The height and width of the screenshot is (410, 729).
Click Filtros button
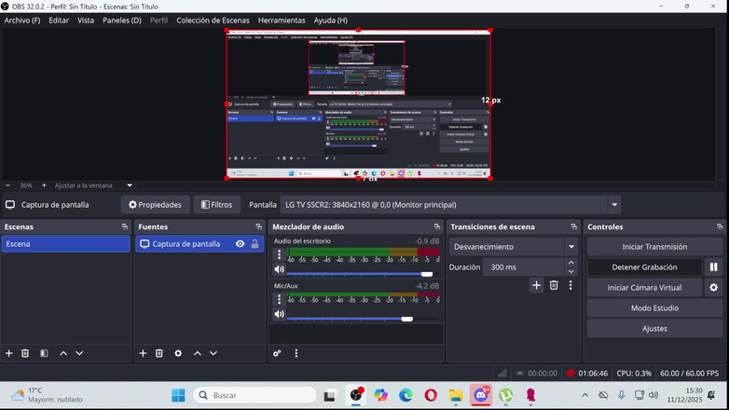(216, 205)
